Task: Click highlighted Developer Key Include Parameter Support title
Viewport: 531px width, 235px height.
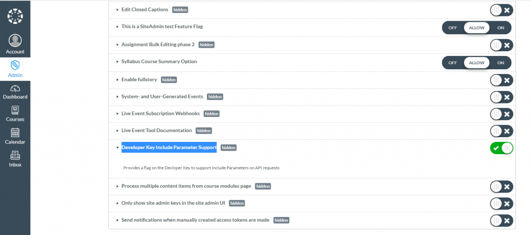Action: (169, 148)
